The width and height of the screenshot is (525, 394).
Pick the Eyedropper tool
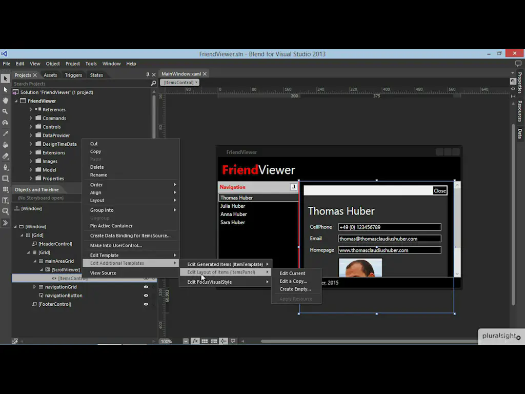pyautogui.click(x=5, y=134)
